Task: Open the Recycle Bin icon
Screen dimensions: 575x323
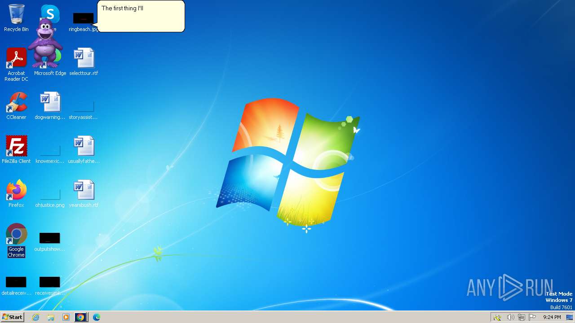Action: tap(16, 18)
